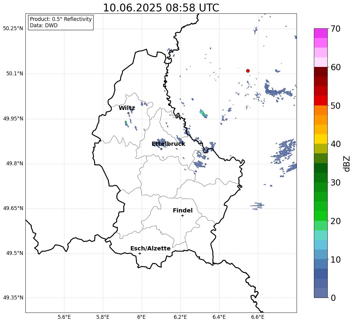Viewport: 354px width, 323px height.
Task: Select the Ettelbruck city label
Action: (168, 144)
